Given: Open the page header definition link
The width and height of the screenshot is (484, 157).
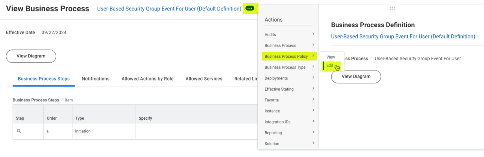Looking at the screenshot, I should [169, 9].
